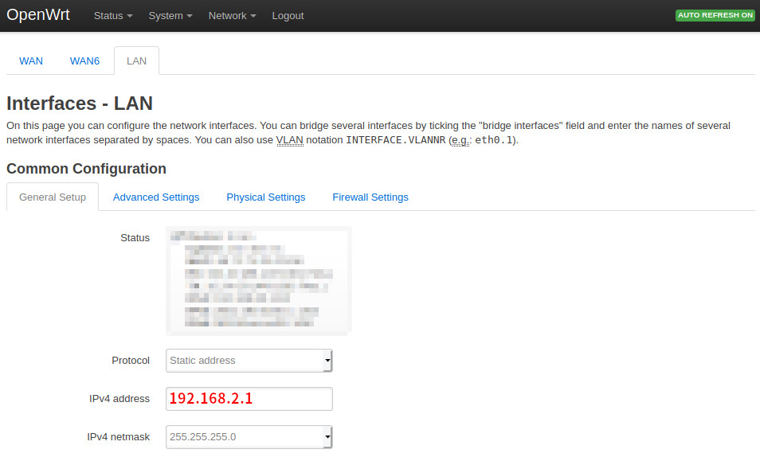Open the Network menu
This screenshot has width=760, height=461.
point(232,15)
